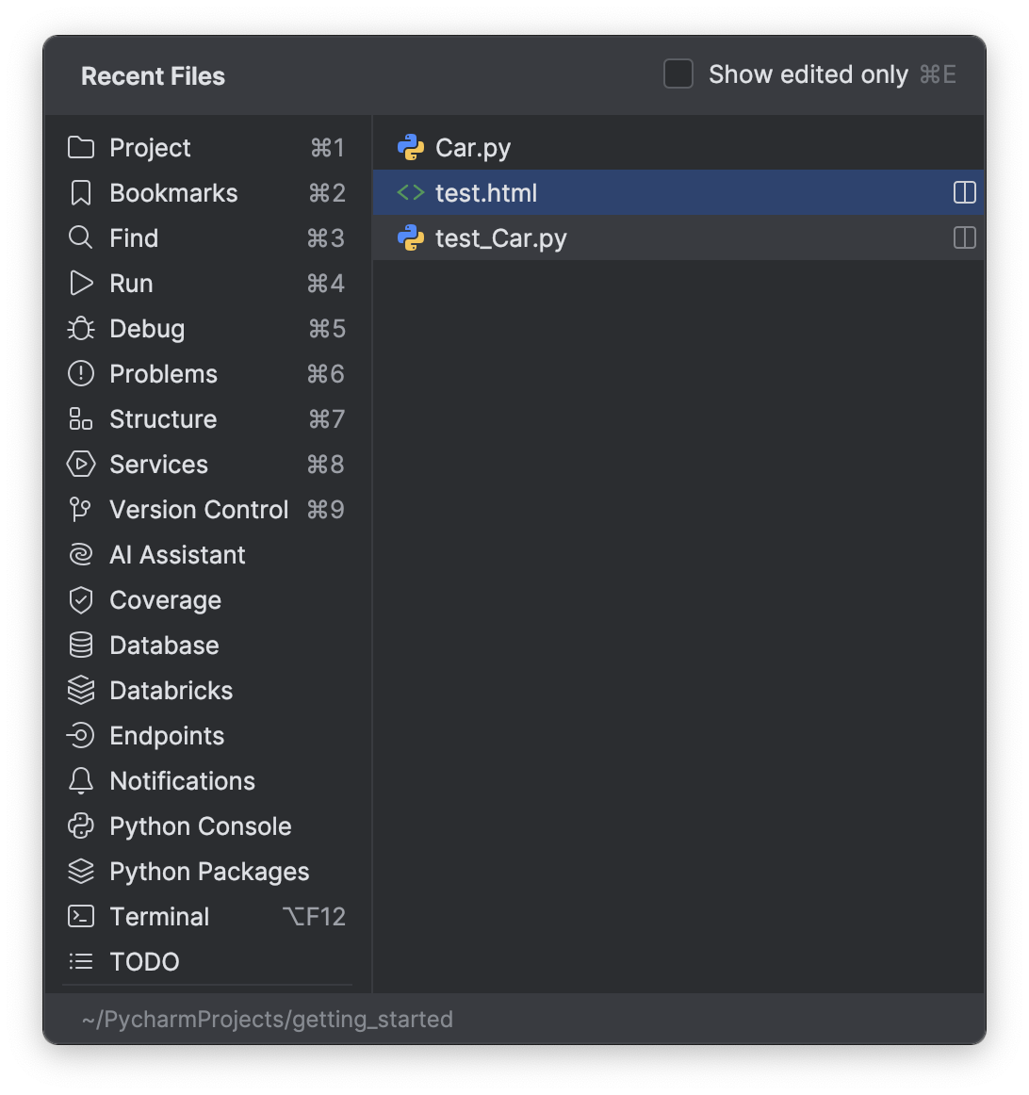1029x1095 pixels.
Task: Open the Run tool window play icon
Action: click(x=81, y=284)
